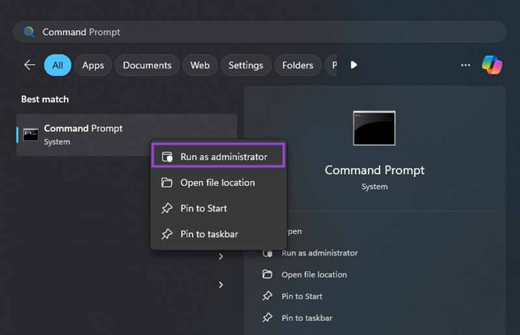Expand the upper chevron below context menu
520x335 pixels.
221,256
